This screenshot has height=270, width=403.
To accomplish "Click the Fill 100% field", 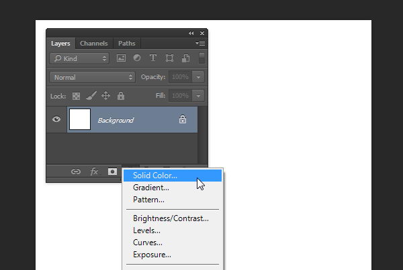I will [181, 96].
